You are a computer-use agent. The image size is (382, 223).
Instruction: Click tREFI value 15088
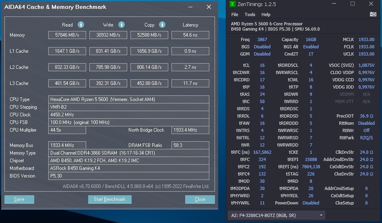point(311,159)
